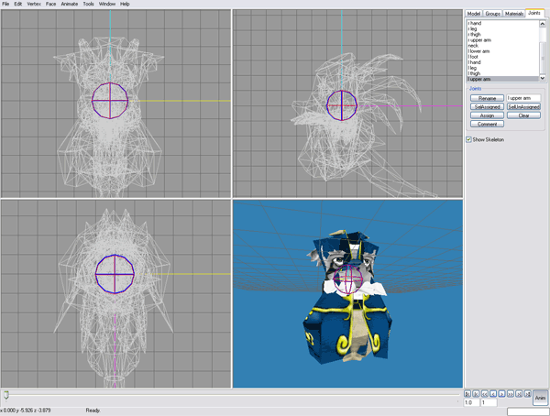Click pink joint sphere in 3D viewport
Image resolution: width=550 pixels, height=416 pixels.
point(347,279)
